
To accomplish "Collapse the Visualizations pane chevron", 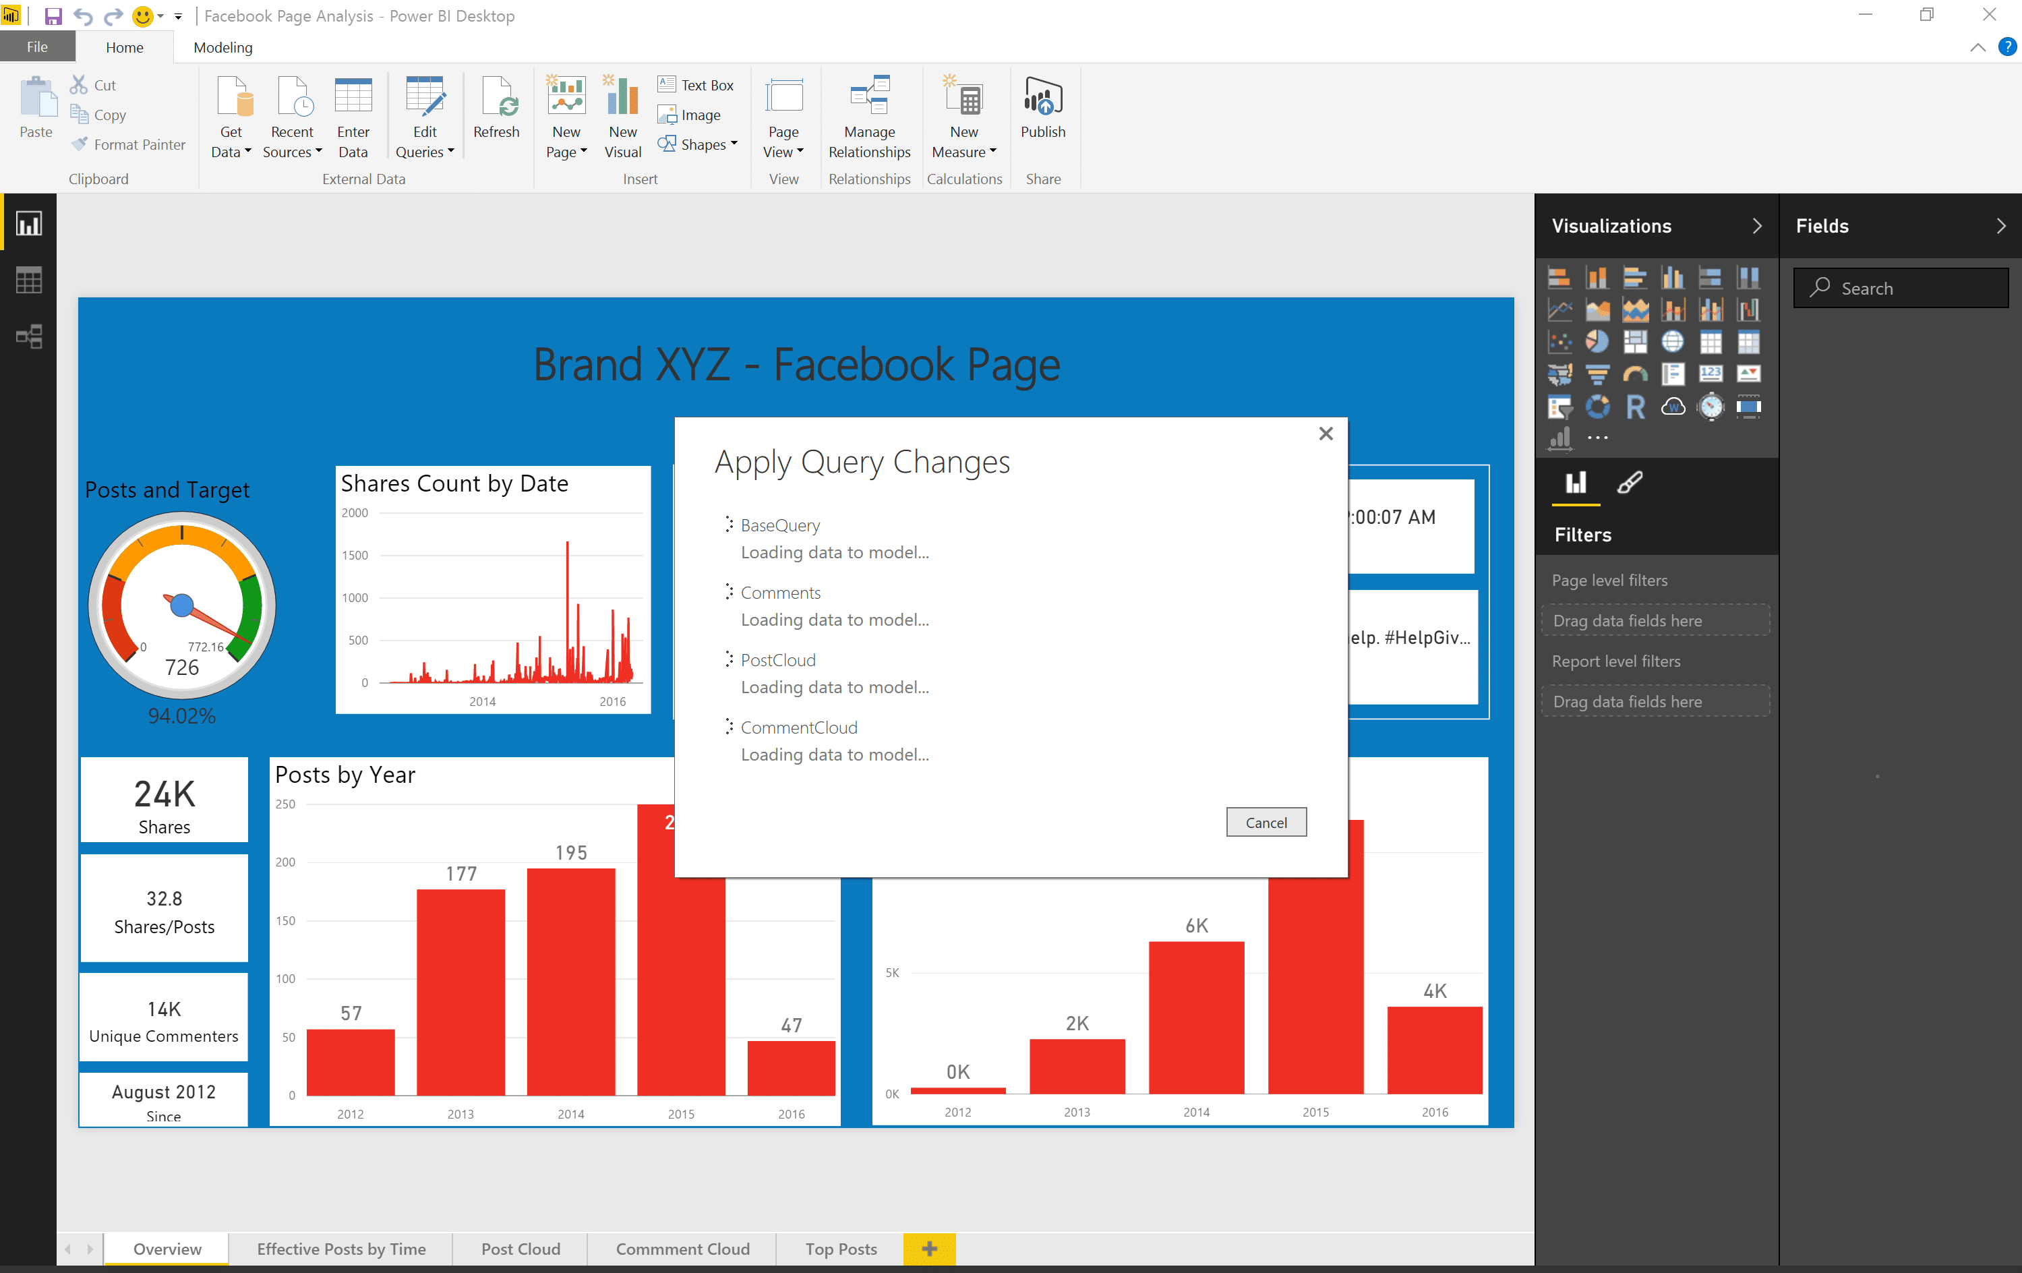I will tap(1756, 226).
